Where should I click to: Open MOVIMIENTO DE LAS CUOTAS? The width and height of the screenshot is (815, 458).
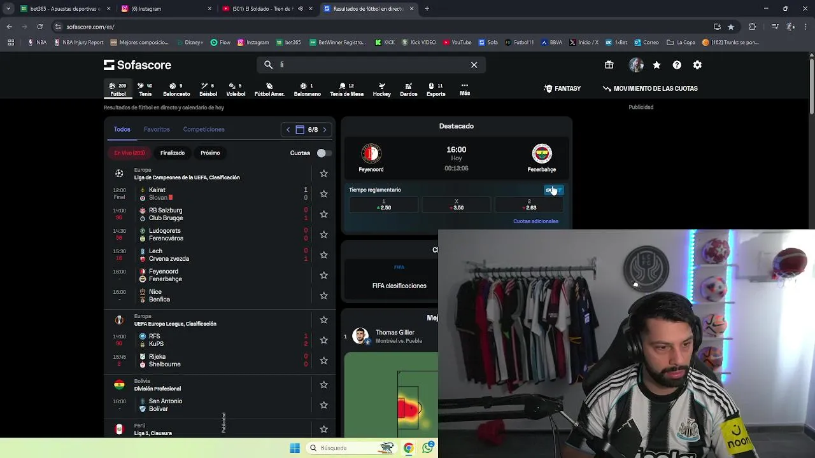click(650, 88)
